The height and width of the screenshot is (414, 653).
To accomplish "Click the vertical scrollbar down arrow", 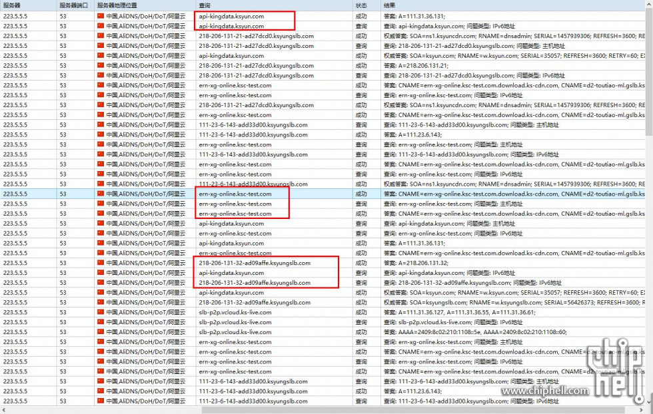I will pos(649,402).
